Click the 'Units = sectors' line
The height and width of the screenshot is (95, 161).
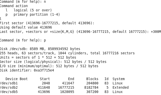(x=38, y=57)
